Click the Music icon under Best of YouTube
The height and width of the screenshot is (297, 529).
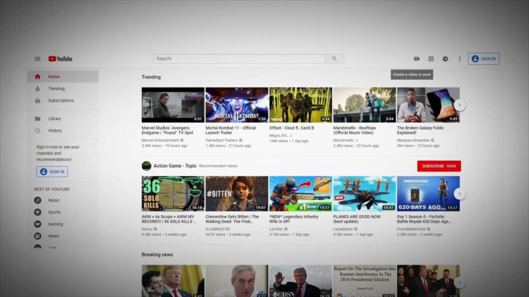(38, 200)
